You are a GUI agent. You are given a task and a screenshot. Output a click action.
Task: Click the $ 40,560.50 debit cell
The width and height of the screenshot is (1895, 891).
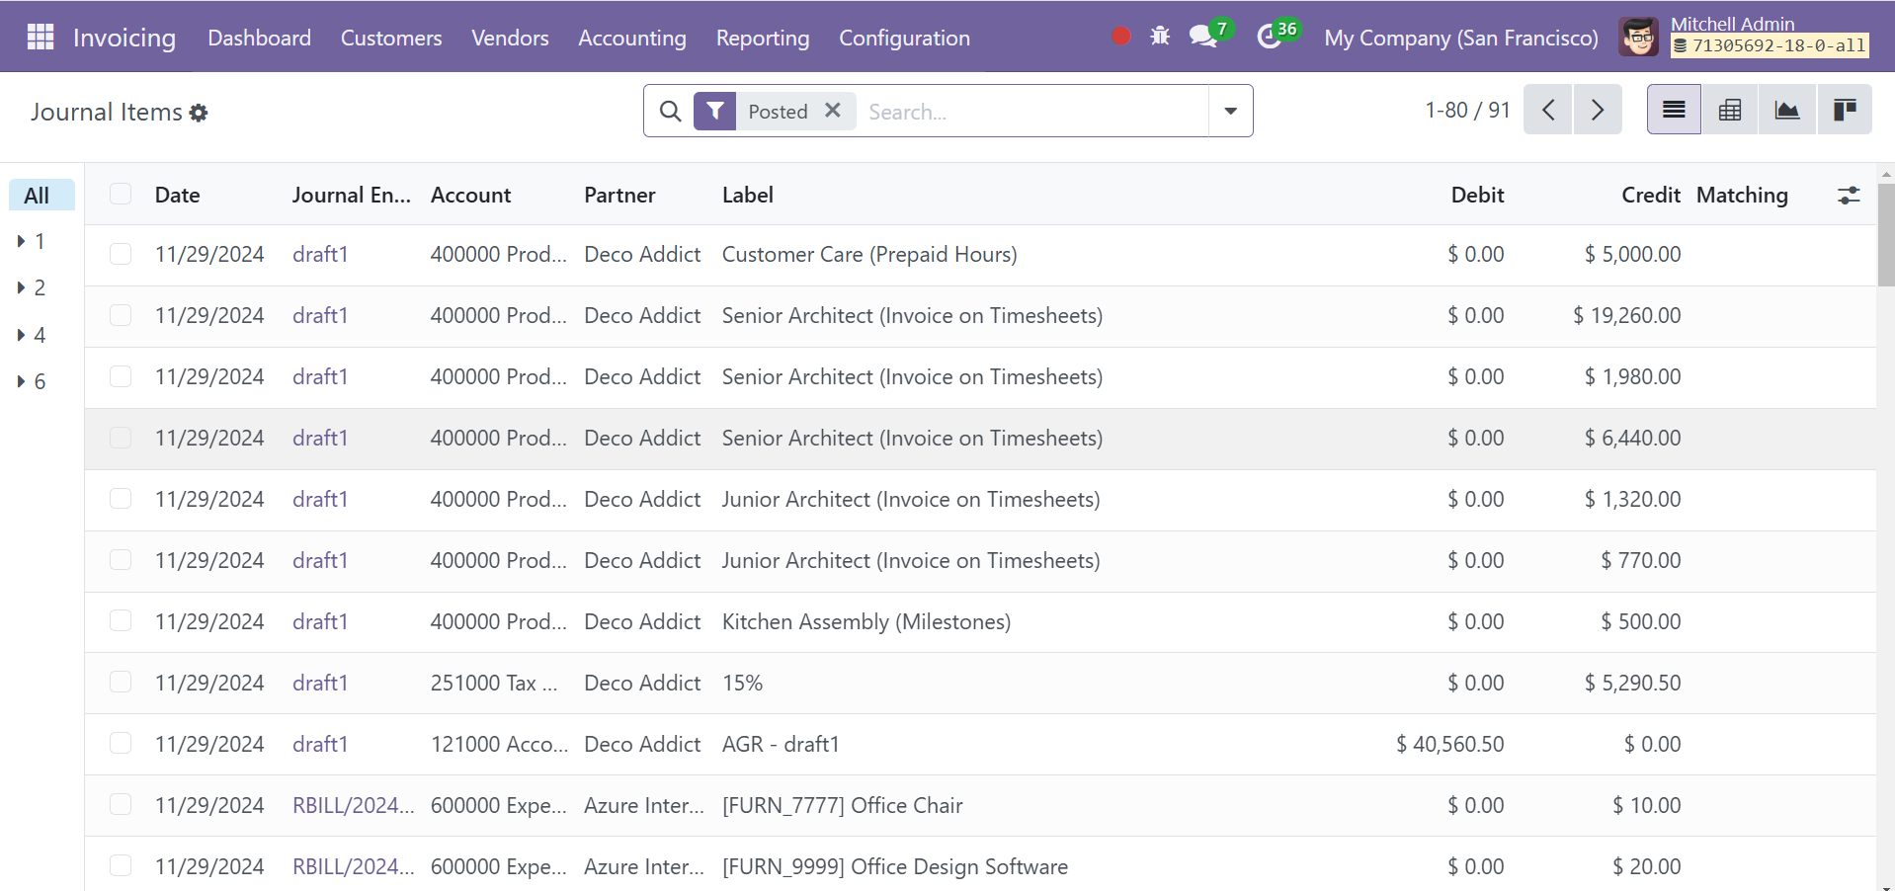tap(1449, 744)
